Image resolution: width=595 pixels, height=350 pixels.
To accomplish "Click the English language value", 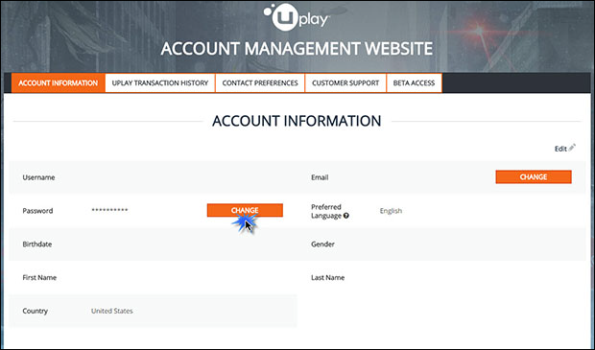I will [x=391, y=211].
